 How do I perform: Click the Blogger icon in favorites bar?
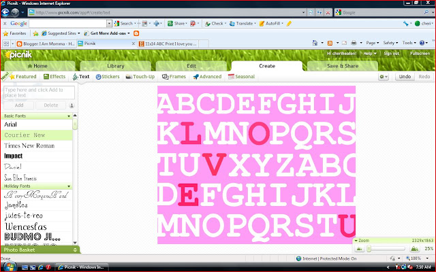click(136, 33)
